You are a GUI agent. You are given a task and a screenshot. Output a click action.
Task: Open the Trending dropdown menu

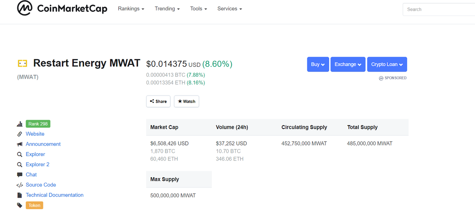[x=167, y=9]
